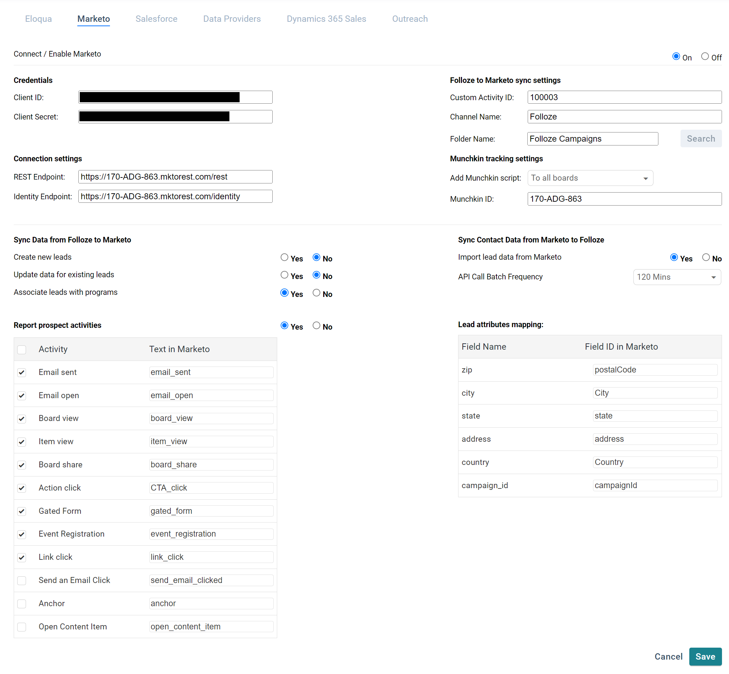Image resolution: width=729 pixels, height=674 pixels.
Task: Click the Search button next to Folder Name
Action: click(x=701, y=138)
